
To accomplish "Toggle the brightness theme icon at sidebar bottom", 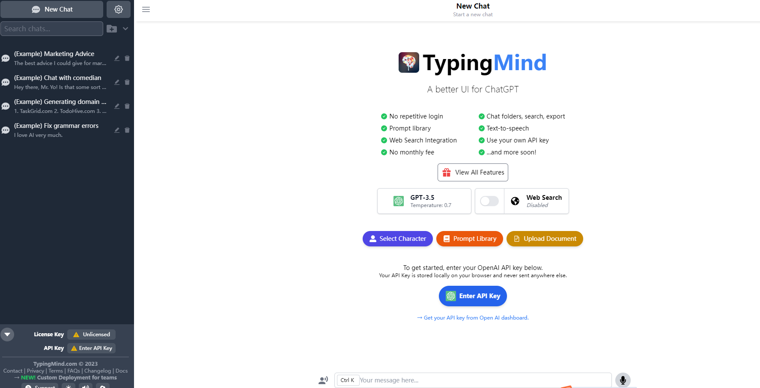I will [69, 386].
